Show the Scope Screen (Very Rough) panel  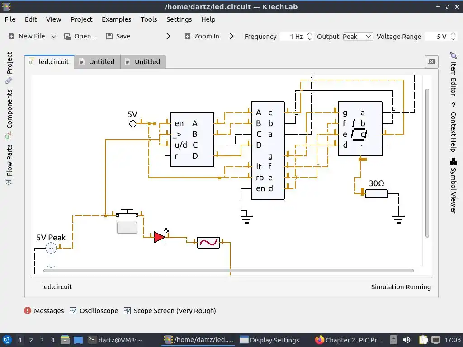[170, 311]
